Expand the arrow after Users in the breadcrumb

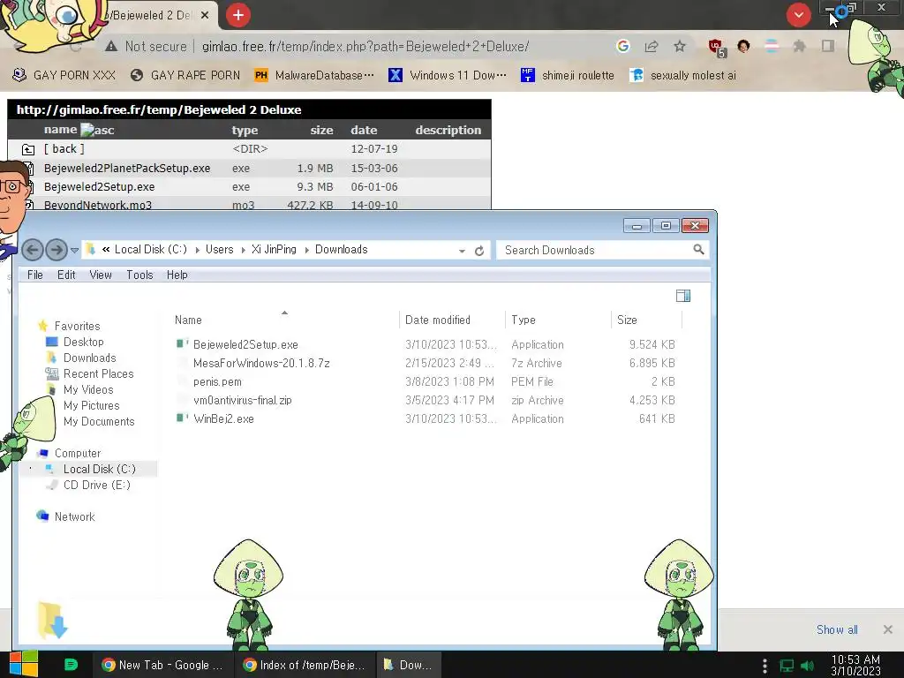pos(244,250)
